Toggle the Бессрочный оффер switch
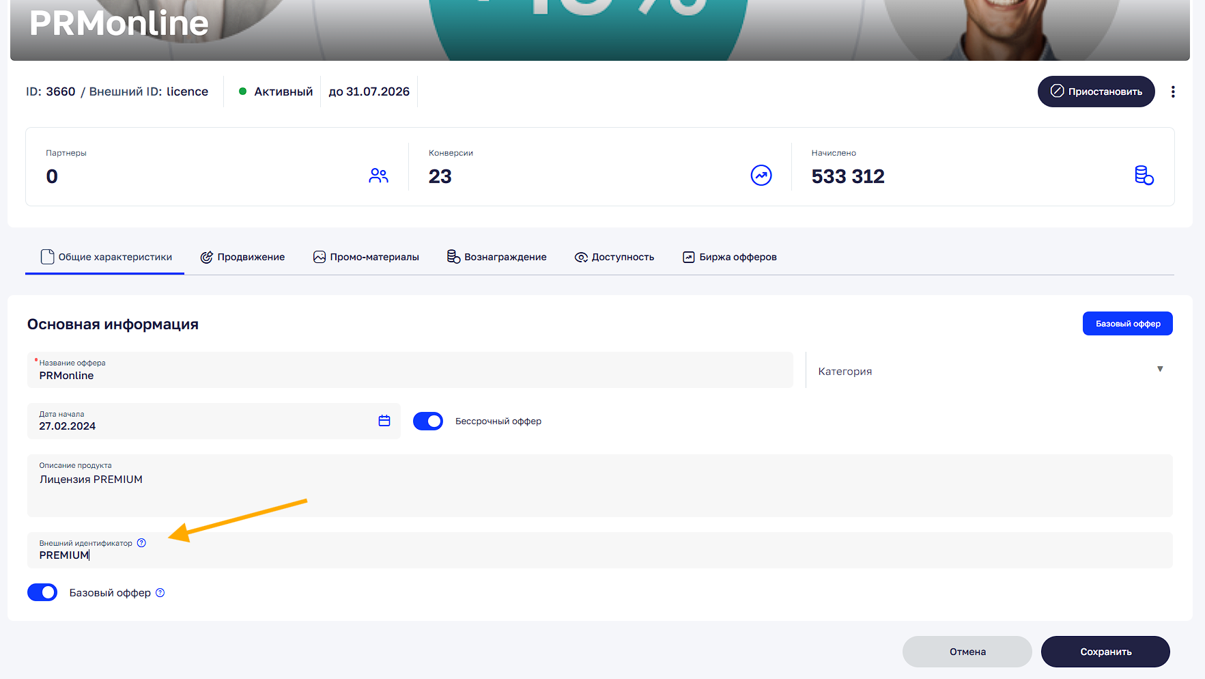1205x679 pixels. (428, 421)
